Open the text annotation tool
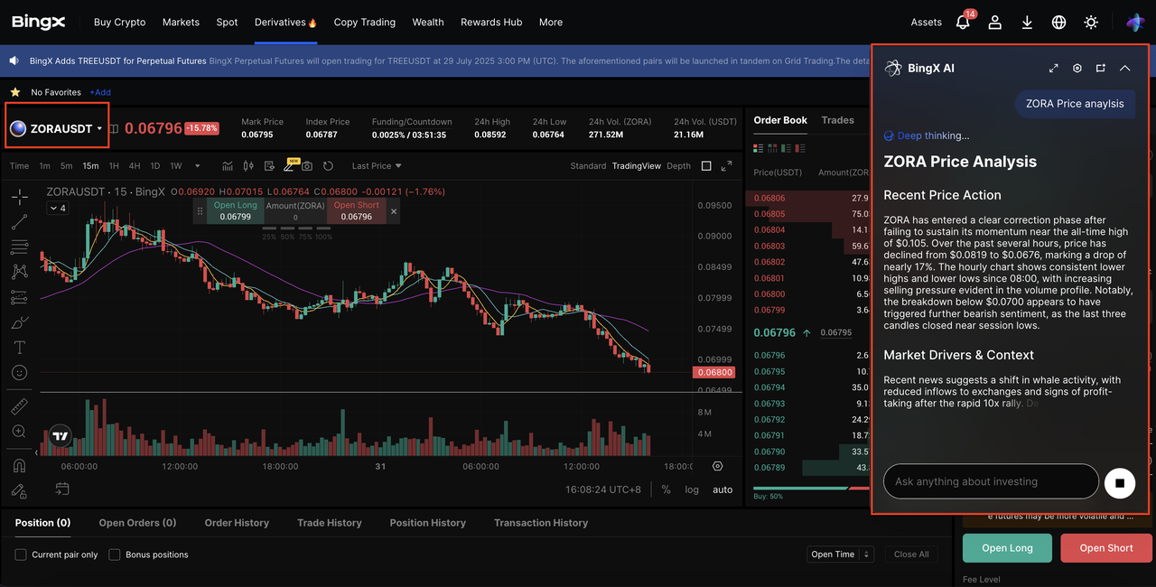This screenshot has height=587, width=1156. click(x=18, y=347)
